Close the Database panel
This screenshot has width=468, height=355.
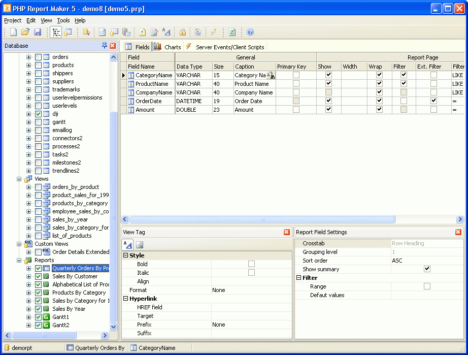113,46
